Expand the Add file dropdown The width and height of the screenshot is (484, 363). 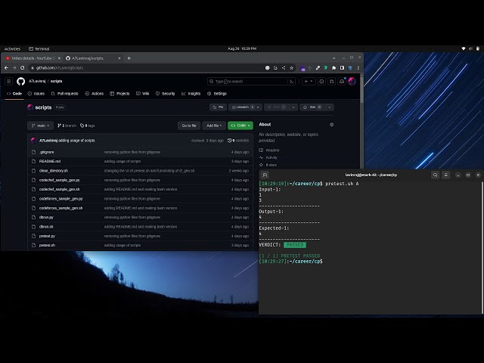click(214, 126)
